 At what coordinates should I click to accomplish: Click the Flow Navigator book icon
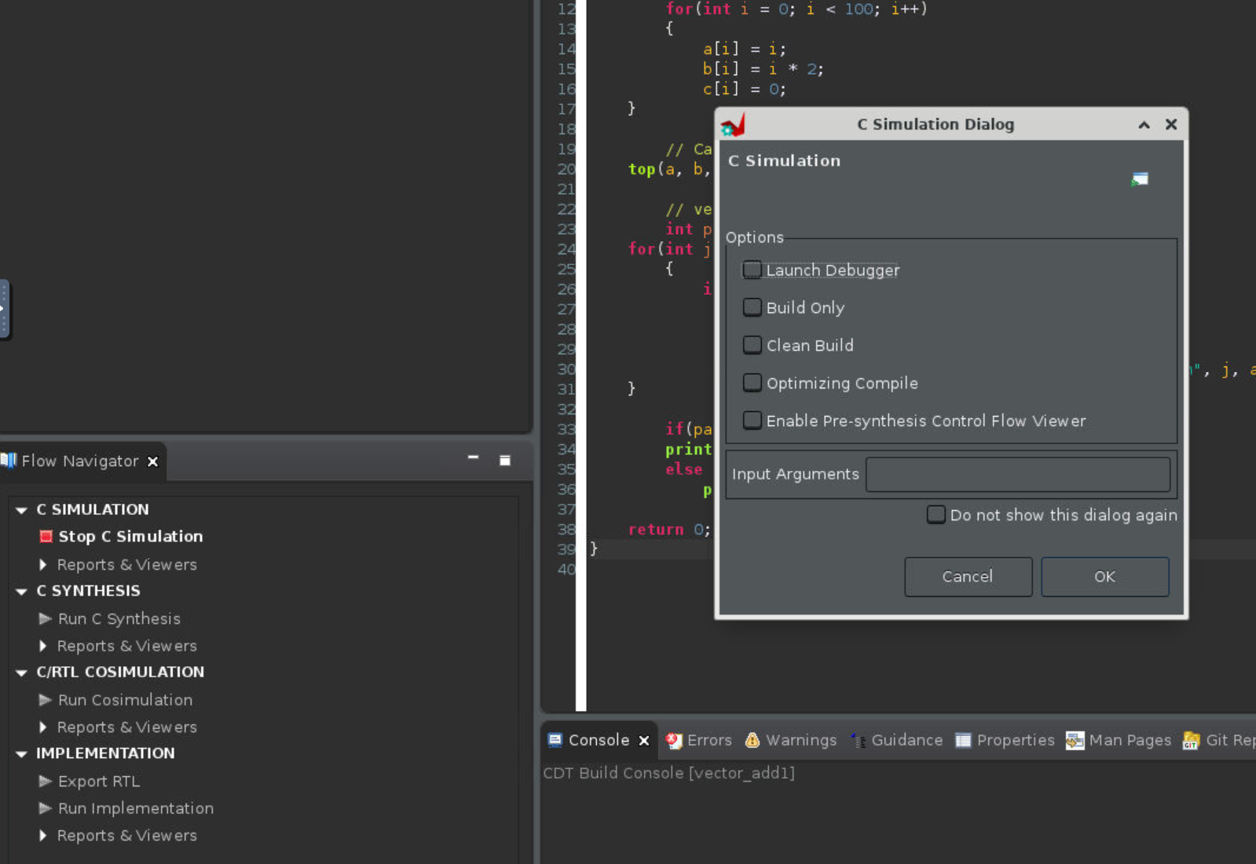click(x=9, y=460)
